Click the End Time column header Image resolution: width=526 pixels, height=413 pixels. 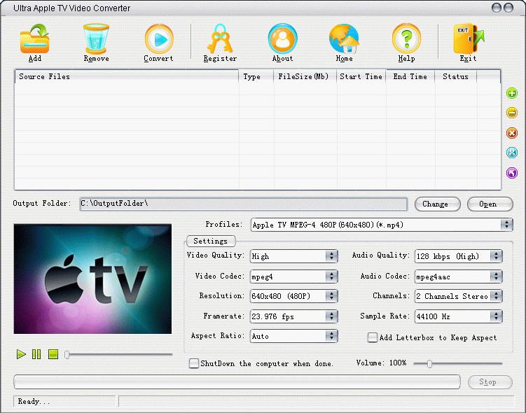410,76
